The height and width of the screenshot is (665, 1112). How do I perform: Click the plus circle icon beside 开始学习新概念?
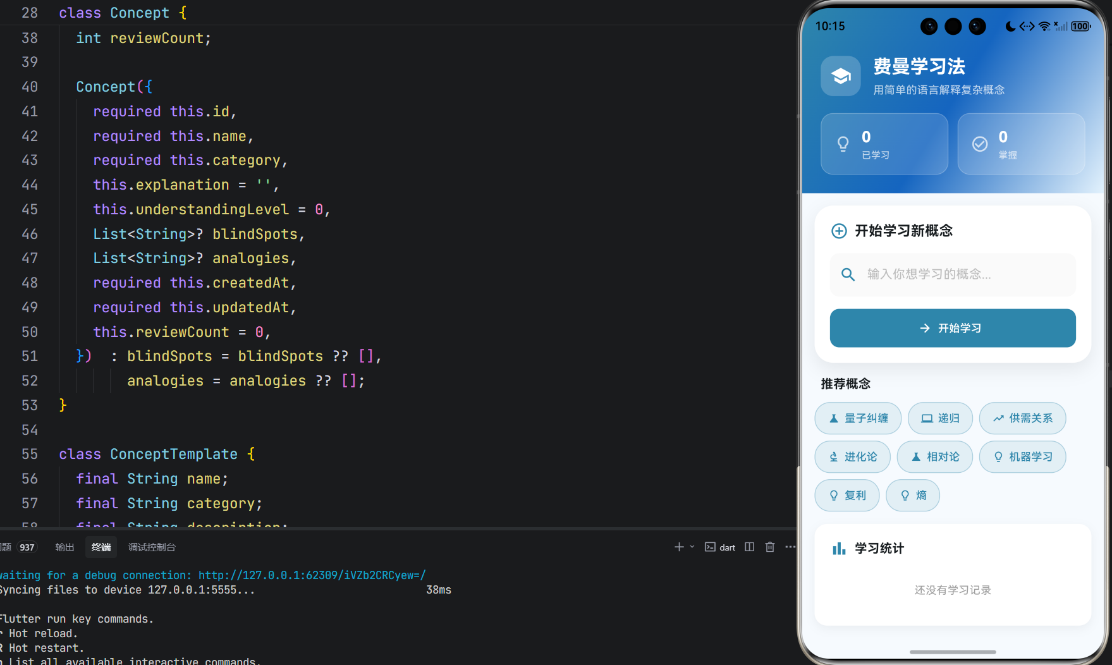click(x=838, y=231)
